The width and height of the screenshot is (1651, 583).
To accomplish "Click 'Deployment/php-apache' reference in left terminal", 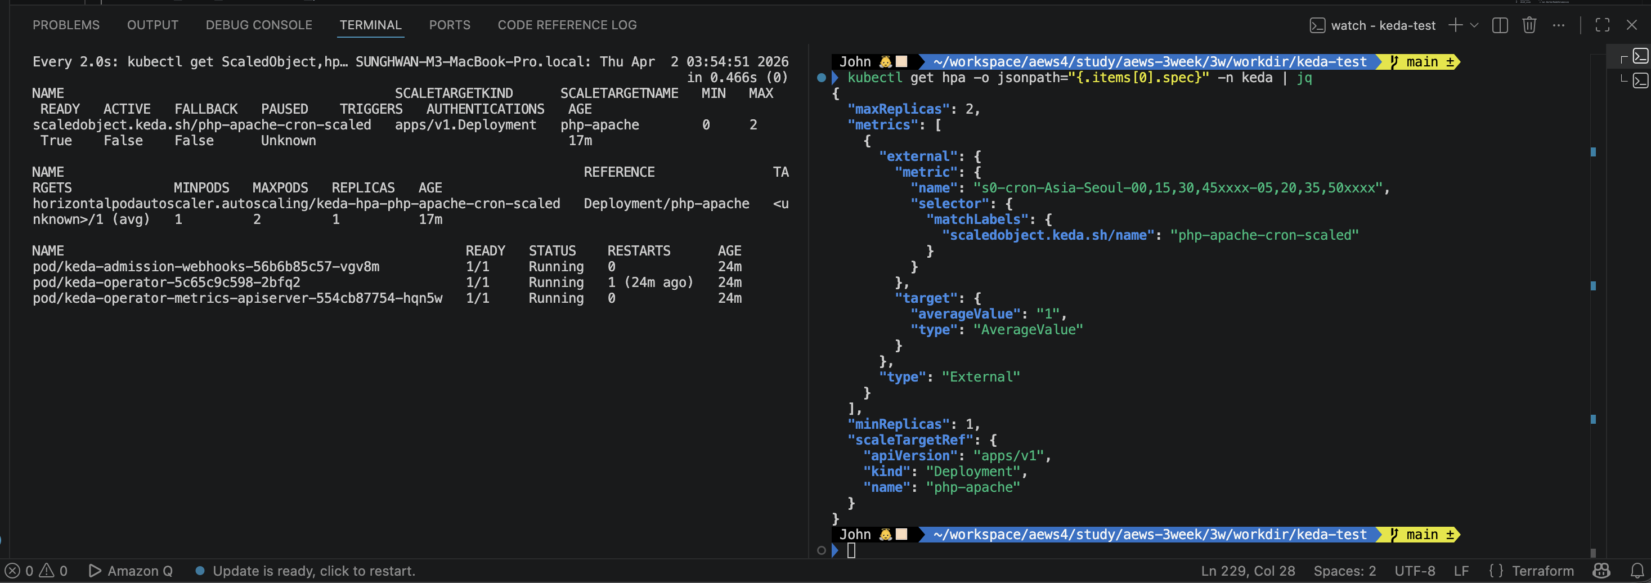I will pyautogui.click(x=667, y=204).
